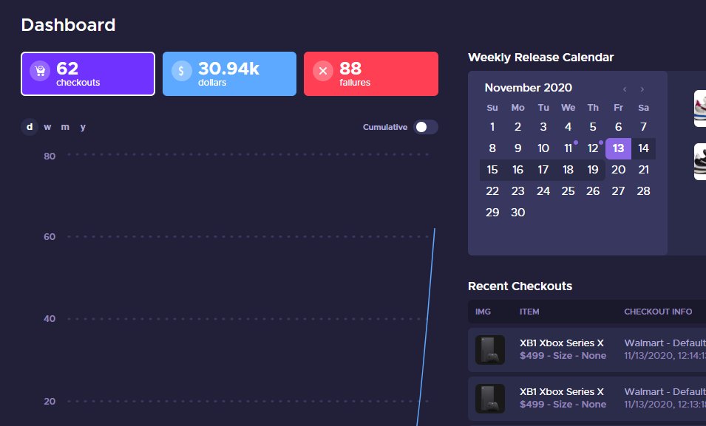Pick November 11 with release dot
Image resolution: width=706 pixels, height=426 pixels.
568,148
